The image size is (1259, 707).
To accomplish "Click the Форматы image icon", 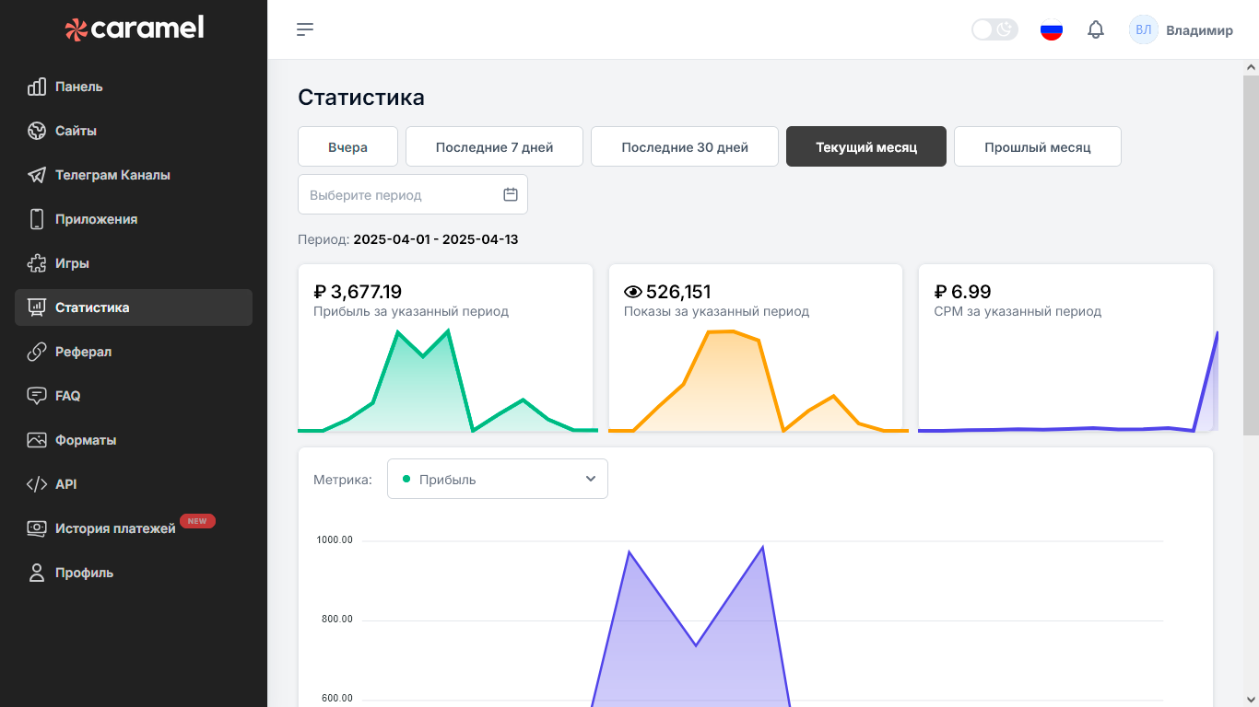I will tap(37, 440).
